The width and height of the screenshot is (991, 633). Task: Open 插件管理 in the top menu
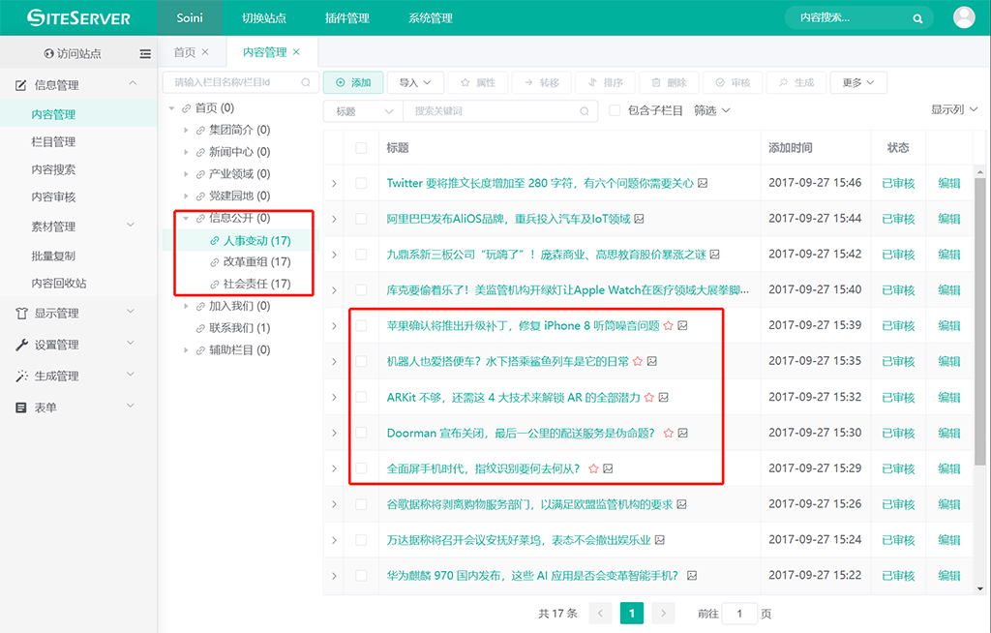(x=345, y=18)
